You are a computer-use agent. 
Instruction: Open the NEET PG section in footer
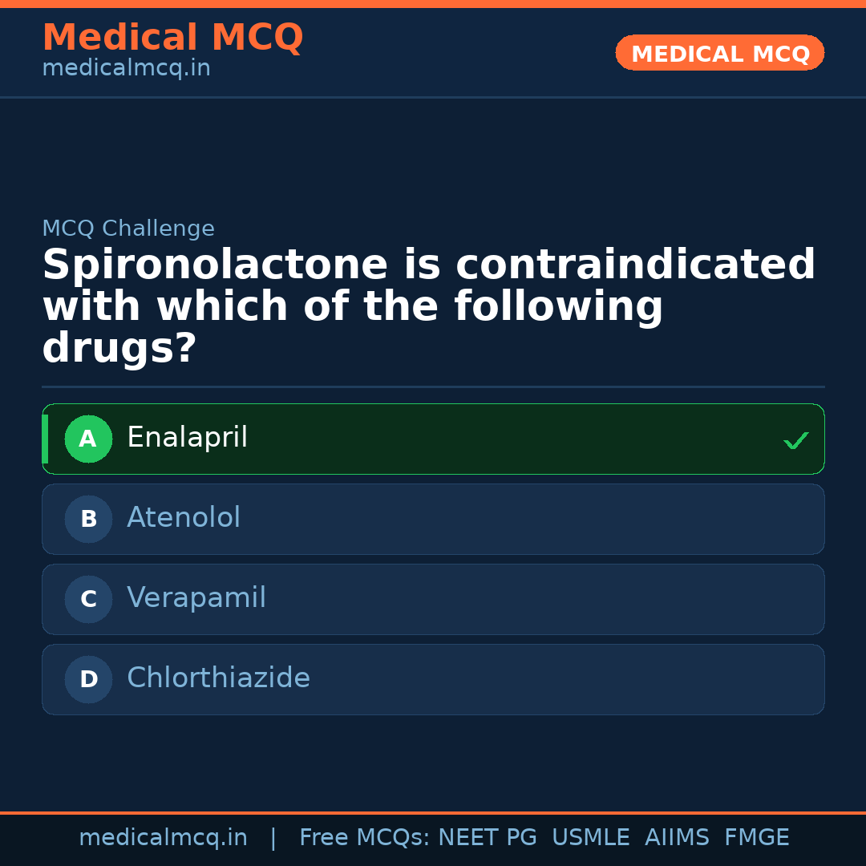click(x=487, y=837)
